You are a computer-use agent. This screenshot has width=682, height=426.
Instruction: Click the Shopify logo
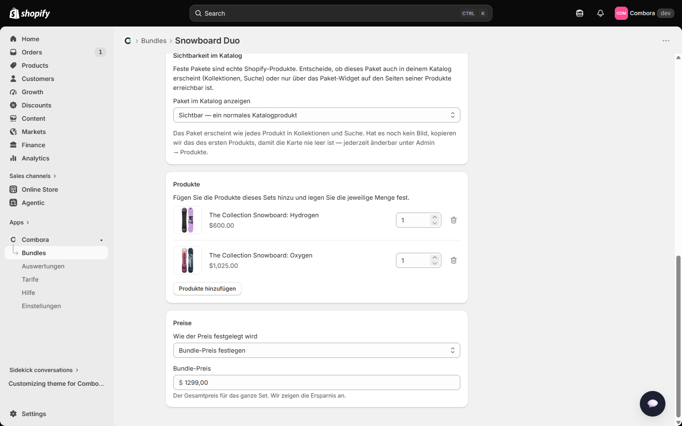click(29, 13)
